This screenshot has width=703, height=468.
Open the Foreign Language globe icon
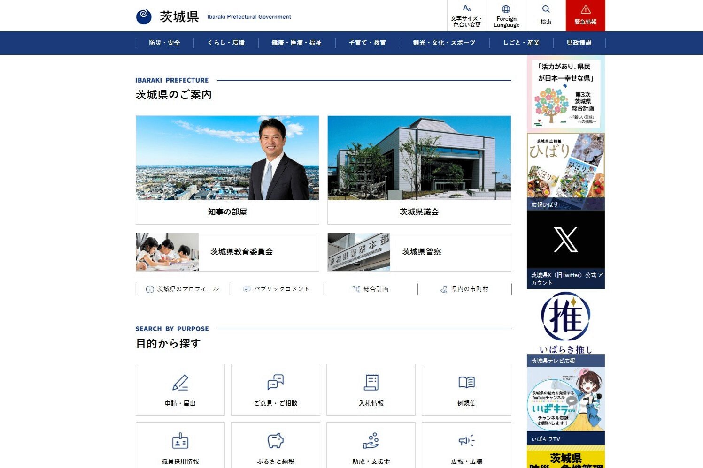[x=506, y=9]
